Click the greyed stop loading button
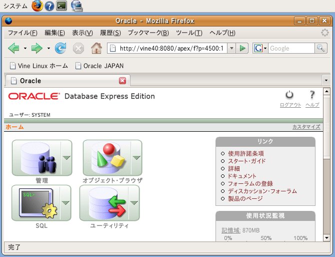Screen dimensions: 335x257 [78, 49]
